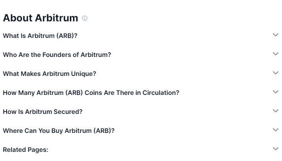Click "What Is Arbitrum (ARB)?" question text
Image resolution: width=282 pixels, height=161 pixels.
point(40,36)
